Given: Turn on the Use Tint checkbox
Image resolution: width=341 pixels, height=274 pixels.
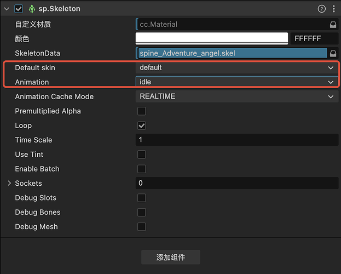Looking at the screenshot, I should (x=141, y=155).
